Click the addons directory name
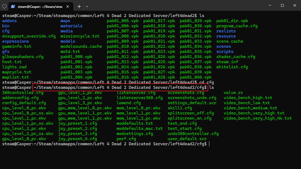 point(9,21)
